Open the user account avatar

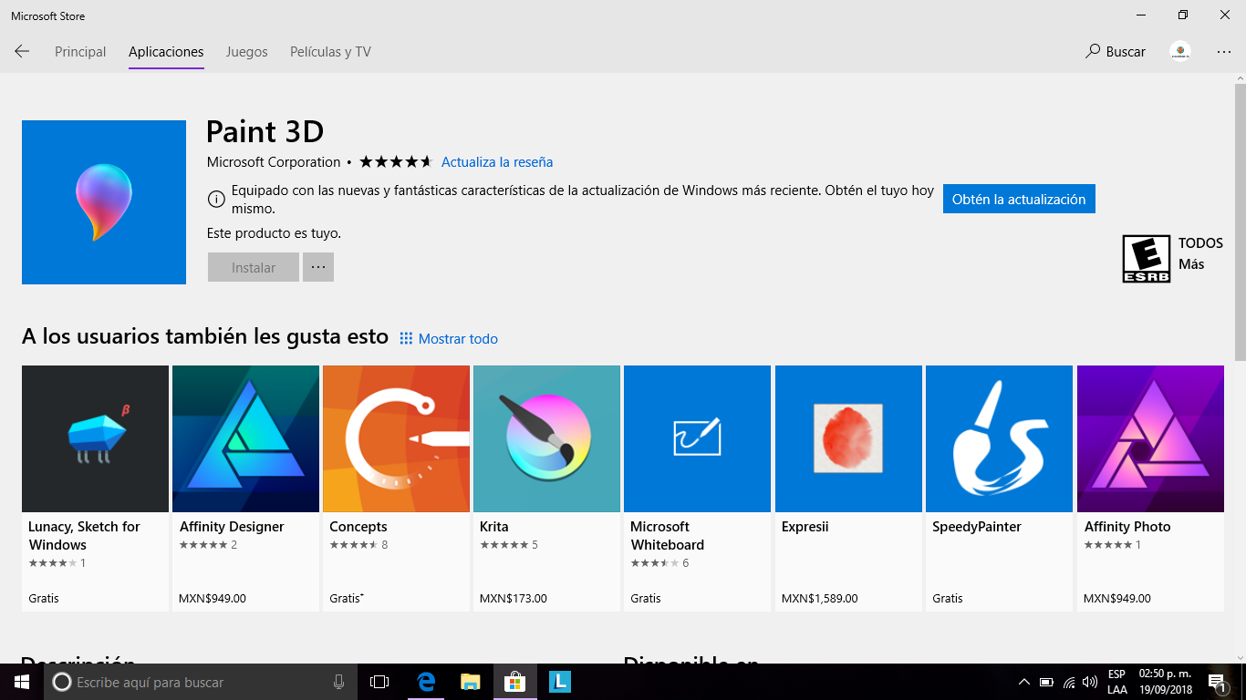click(1180, 52)
